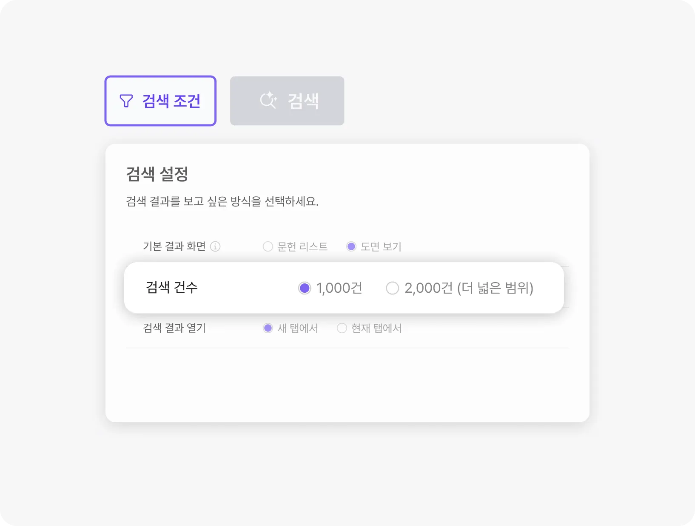Open the info tooltip beside 기본 결과 화면

pyautogui.click(x=217, y=246)
